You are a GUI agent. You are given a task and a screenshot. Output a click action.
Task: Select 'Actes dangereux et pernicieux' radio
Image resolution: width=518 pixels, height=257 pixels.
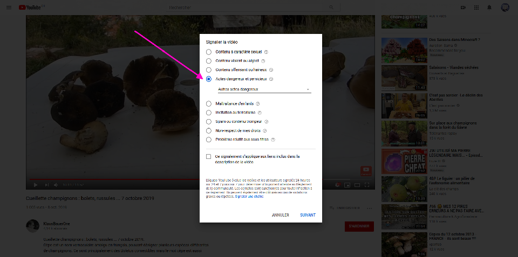[x=208, y=79]
